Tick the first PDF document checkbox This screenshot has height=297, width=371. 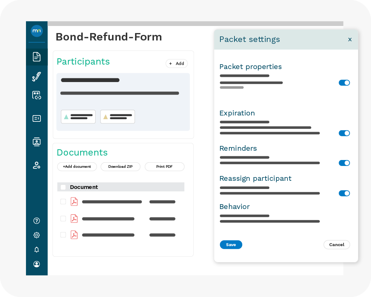pyautogui.click(x=63, y=202)
